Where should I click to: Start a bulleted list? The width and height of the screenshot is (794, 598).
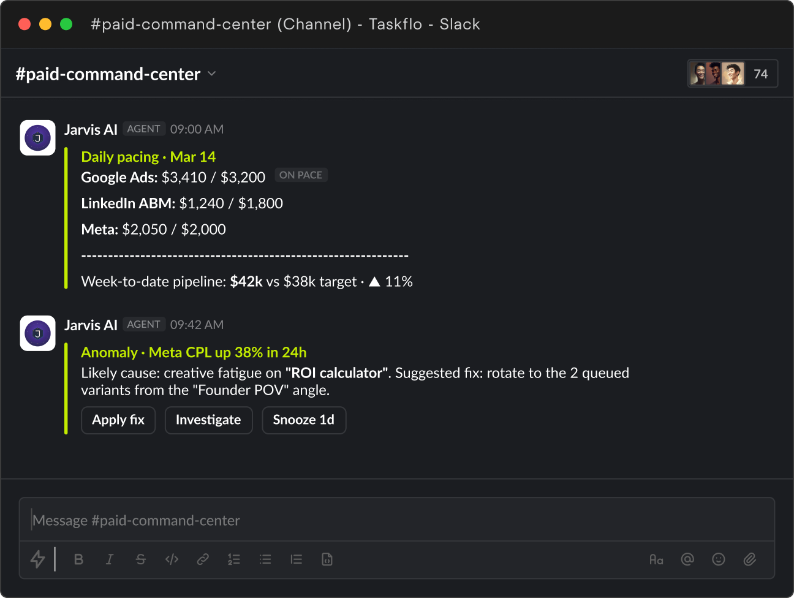(265, 559)
